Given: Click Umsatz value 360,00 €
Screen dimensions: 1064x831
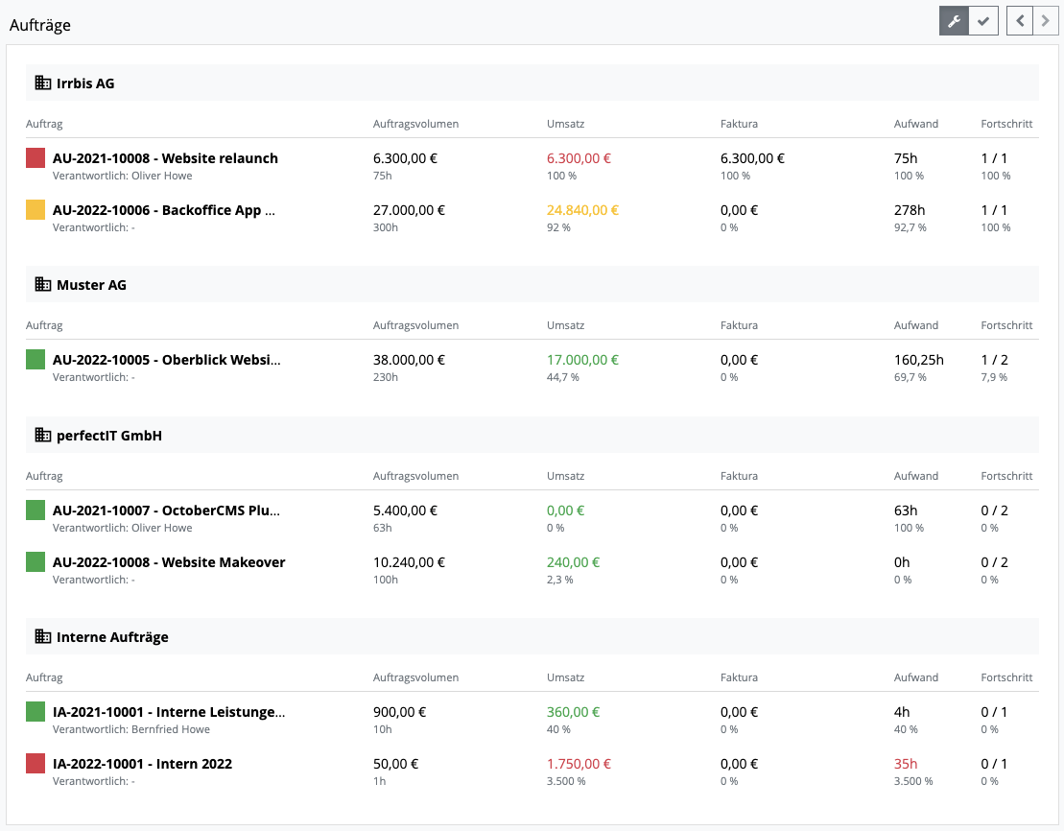Looking at the screenshot, I should (574, 712).
